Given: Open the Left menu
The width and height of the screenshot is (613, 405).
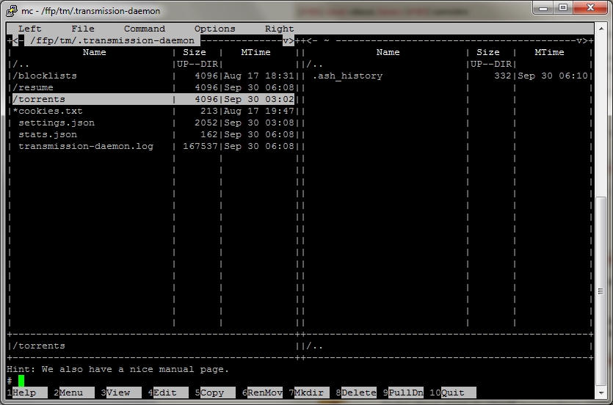Looking at the screenshot, I should pyautogui.click(x=29, y=29).
